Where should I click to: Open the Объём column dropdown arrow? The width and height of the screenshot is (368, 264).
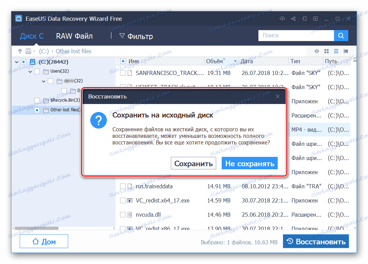coord(235,62)
